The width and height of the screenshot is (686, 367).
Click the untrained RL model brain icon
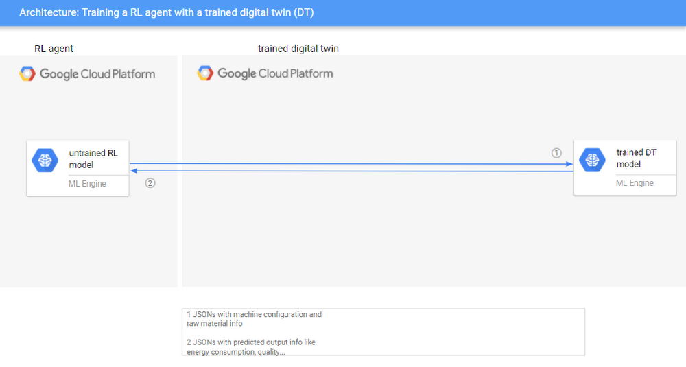coord(45,160)
